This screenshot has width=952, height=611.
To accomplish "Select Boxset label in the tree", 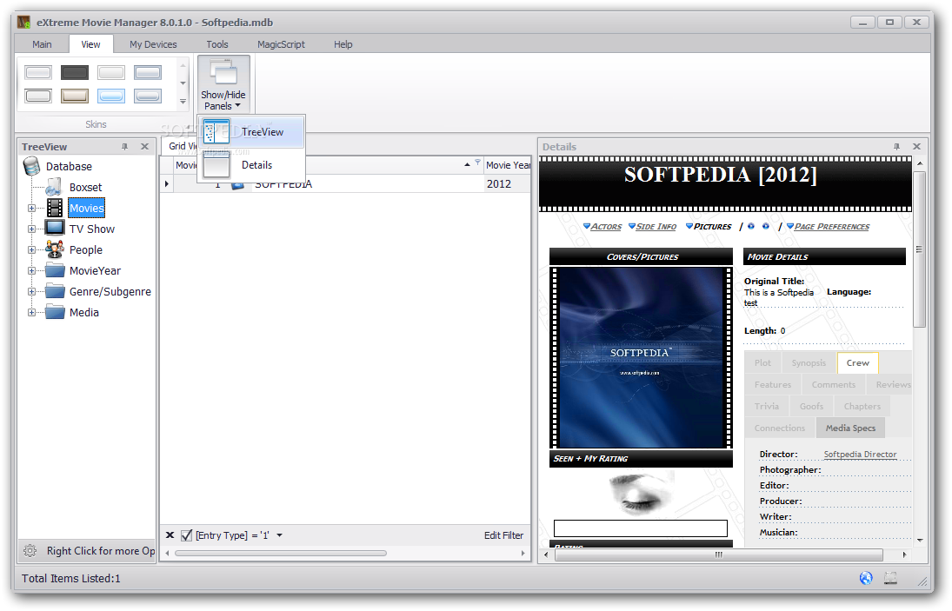I will point(85,188).
